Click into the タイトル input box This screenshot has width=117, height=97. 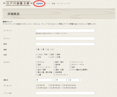click(65, 38)
